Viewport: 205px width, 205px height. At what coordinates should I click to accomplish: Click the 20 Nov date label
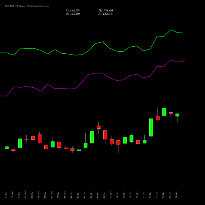coord(25,195)
